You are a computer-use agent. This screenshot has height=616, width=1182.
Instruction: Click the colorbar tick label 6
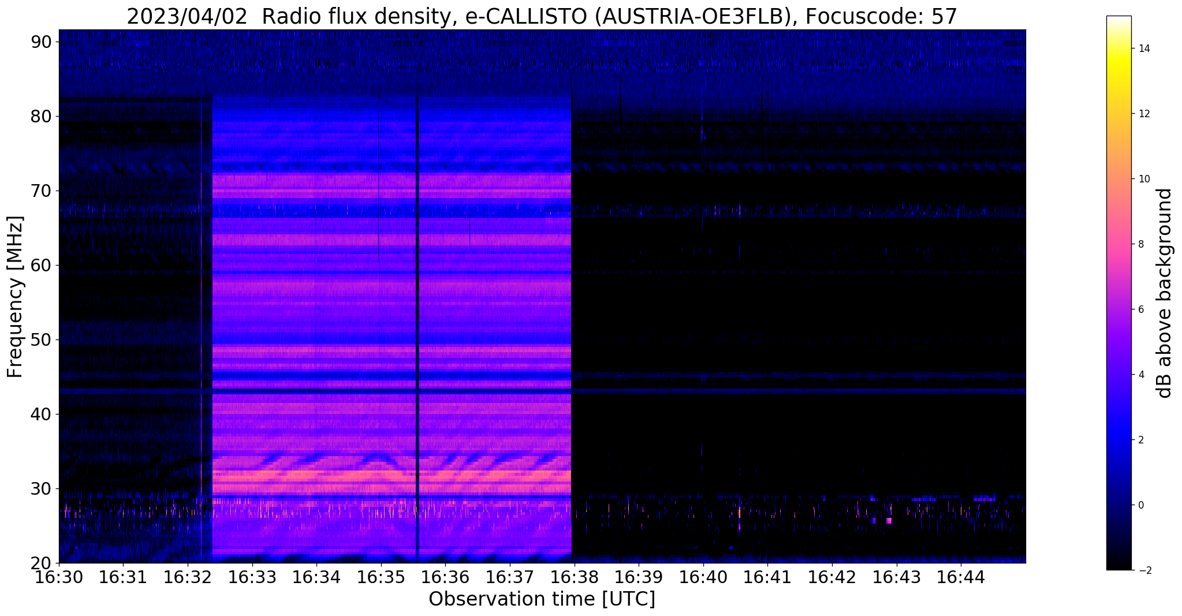click(x=1141, y=309)
